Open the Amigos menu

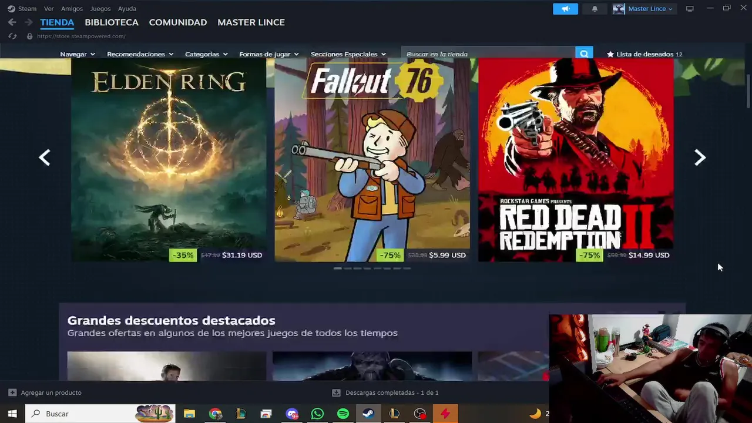pyautogui.click(x=72, y=9)
